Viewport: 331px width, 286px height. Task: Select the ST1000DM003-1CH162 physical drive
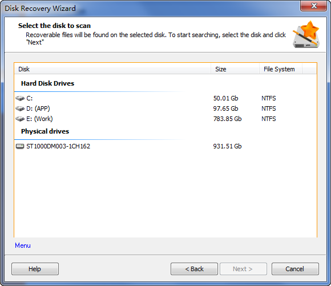pos(165,146)
